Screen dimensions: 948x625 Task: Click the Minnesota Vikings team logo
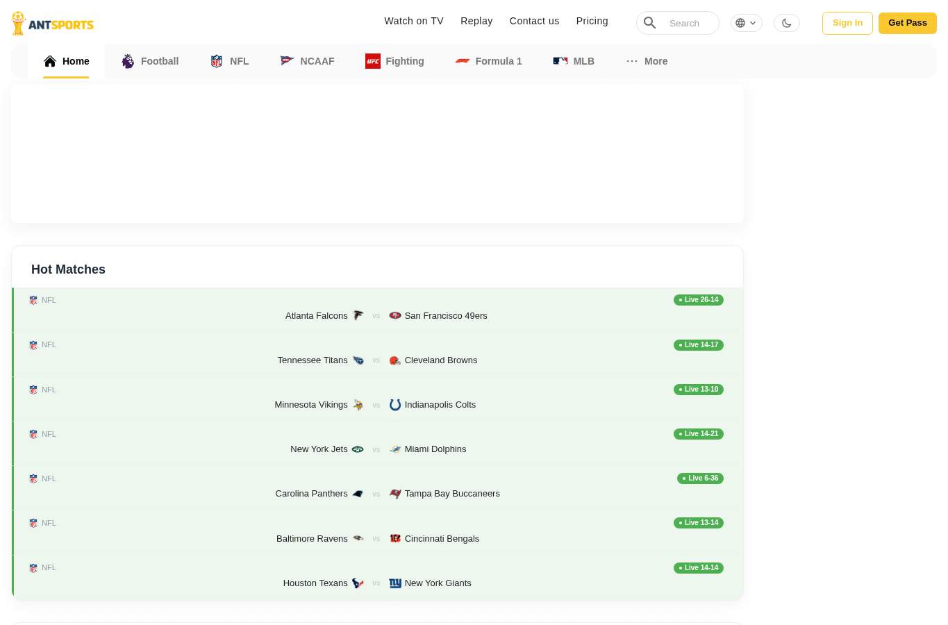358,404
